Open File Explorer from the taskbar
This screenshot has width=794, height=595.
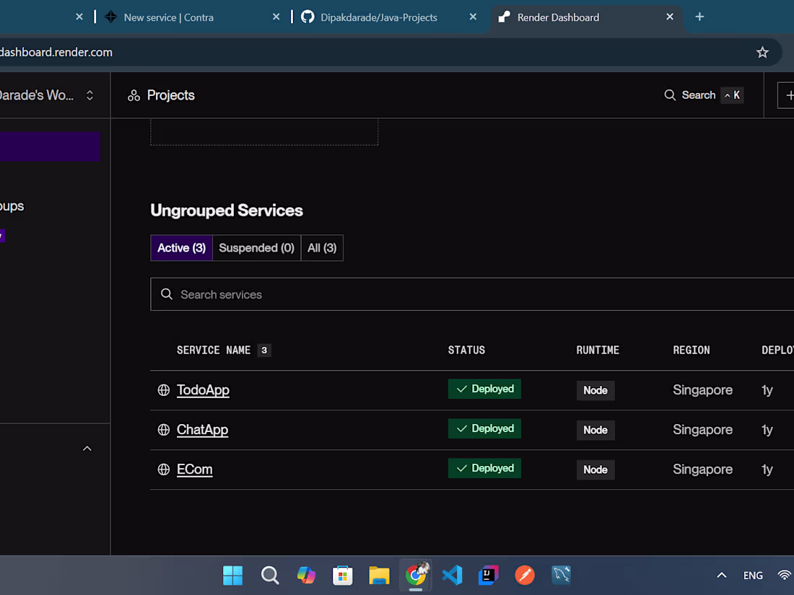click(379, 576)
